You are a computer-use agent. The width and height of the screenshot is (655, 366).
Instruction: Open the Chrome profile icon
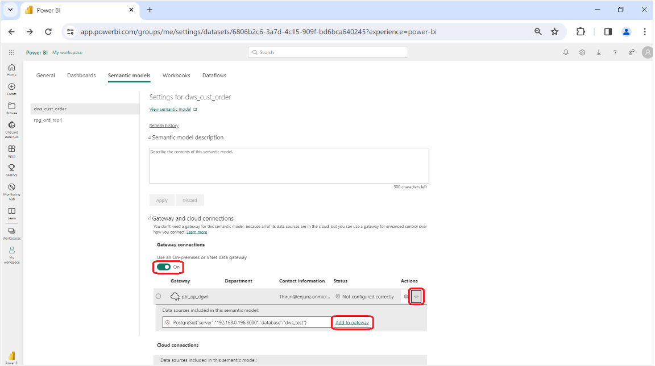(x=626, y=32)
